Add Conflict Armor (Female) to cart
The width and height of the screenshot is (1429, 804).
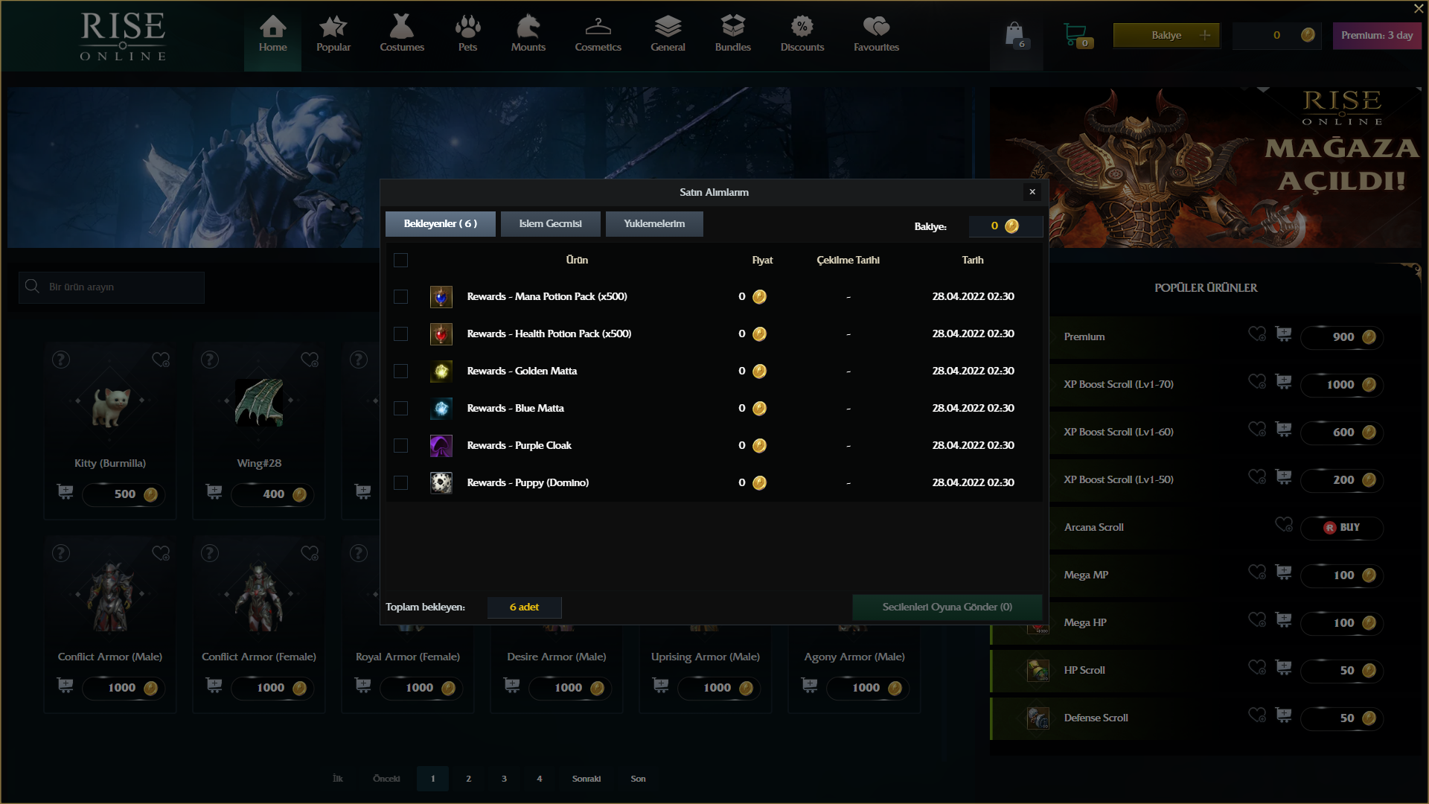[214, 686]
